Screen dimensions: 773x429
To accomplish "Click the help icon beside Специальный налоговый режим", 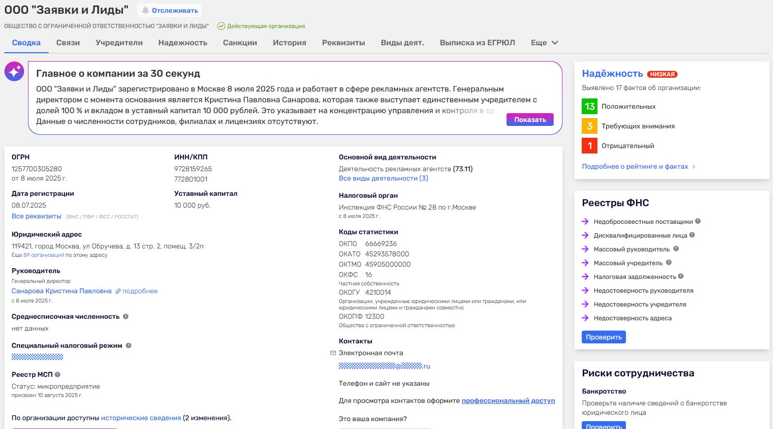I will click(x=128, y=345).
